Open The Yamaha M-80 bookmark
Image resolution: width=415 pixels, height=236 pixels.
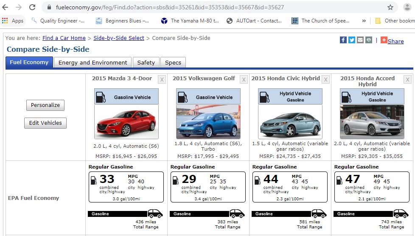click(x=190, y=21)
